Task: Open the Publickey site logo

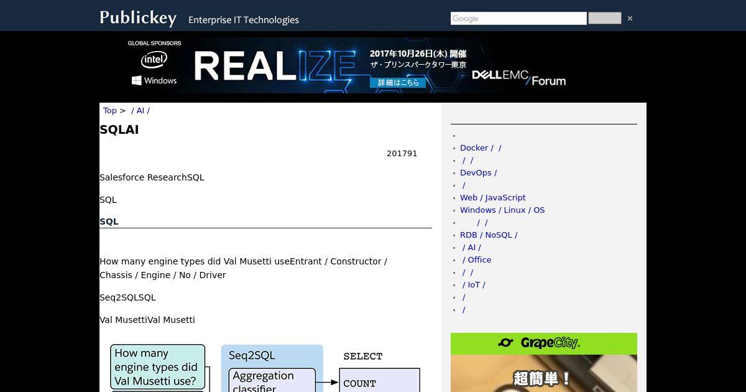Action: [138, 18]
